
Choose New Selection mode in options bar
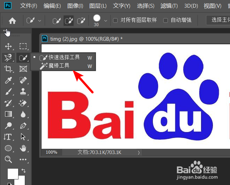[57, 21]
